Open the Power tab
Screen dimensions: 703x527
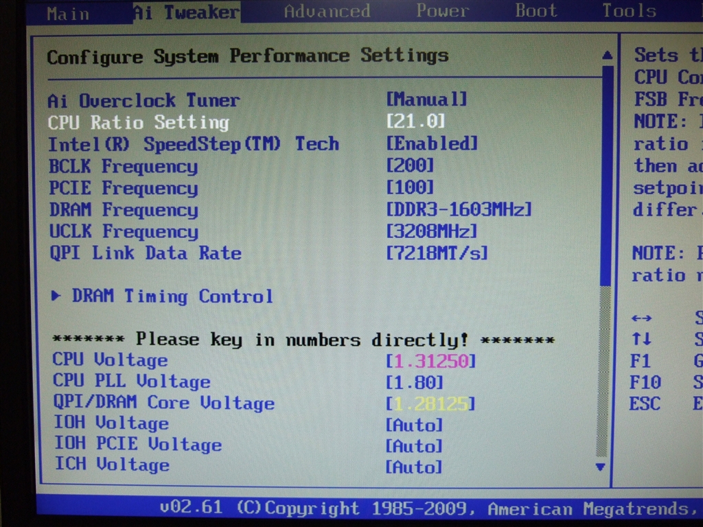coord(442,10)
